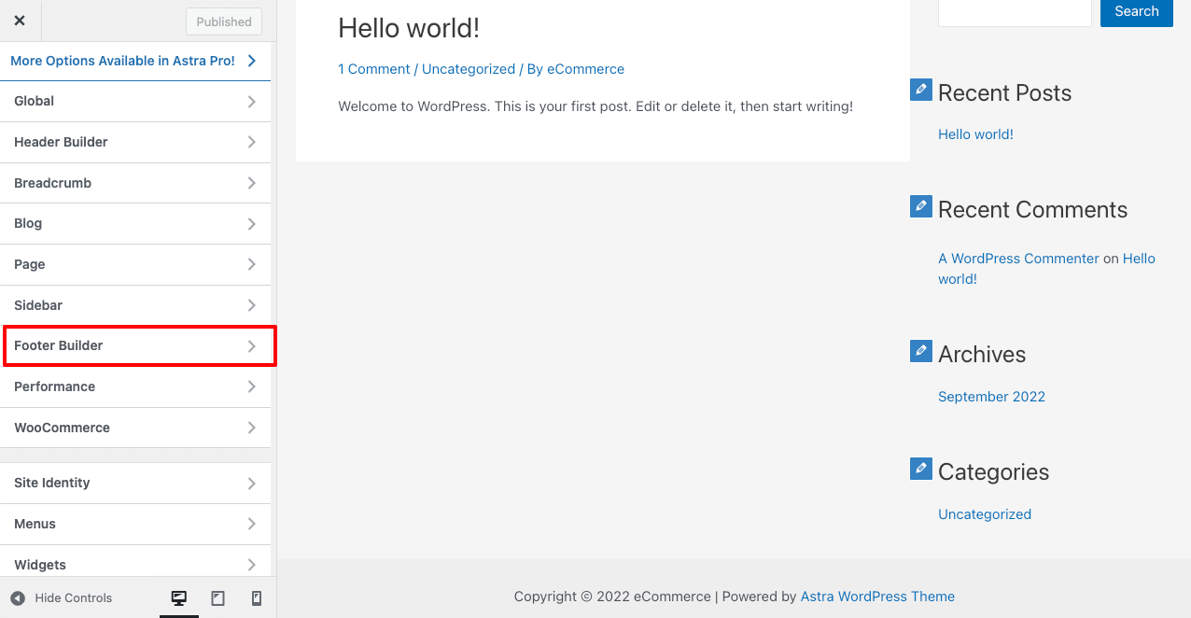
Task: Close the Customizer with the X icon
Action: click(20, 20)
